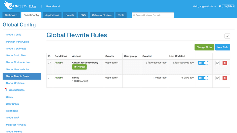Open the Gateway Clusters tab

tap(102, 15)
